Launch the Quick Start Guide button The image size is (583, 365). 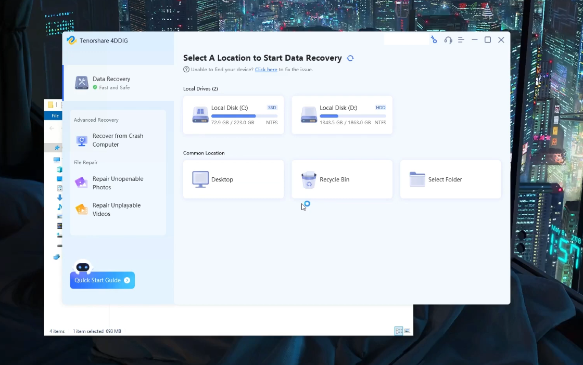point(102,280)
